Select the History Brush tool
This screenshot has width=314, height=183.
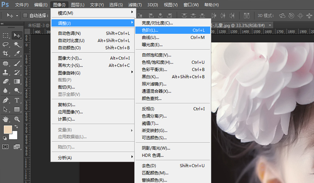click(17, 72)
